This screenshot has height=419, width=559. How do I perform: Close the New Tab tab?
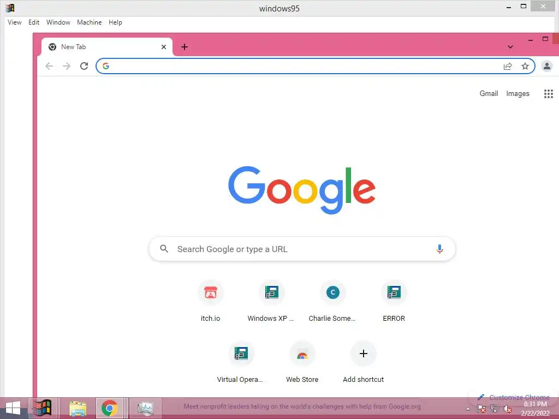164,47
